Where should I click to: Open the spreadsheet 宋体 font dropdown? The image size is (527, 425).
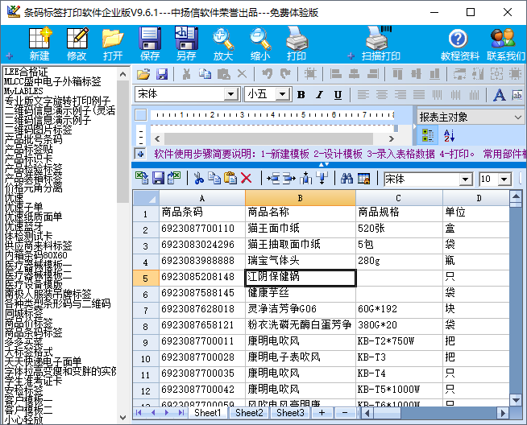coord(465,179)
